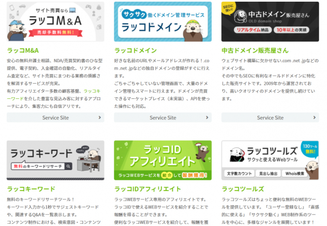
Task: Click chevron arrow on ラッコドメイン Service Site
Action: click(207, 118)
